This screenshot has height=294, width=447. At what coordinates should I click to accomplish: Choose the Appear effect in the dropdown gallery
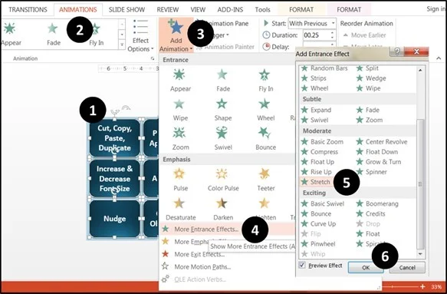click(180, 81)
